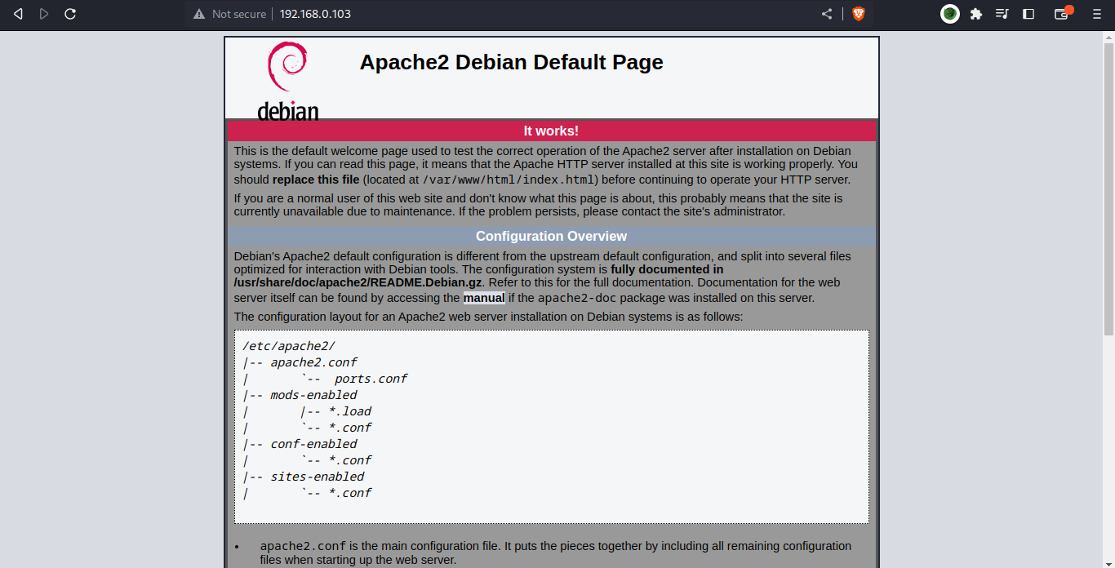Open the Brave Wallet icon

1062,14
